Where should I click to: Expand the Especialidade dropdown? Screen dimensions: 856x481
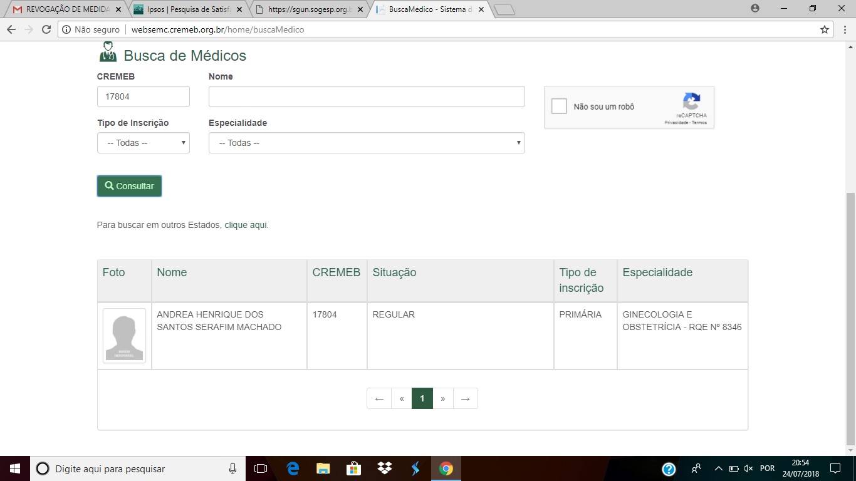pyautogui.click(x=367, y=143)
